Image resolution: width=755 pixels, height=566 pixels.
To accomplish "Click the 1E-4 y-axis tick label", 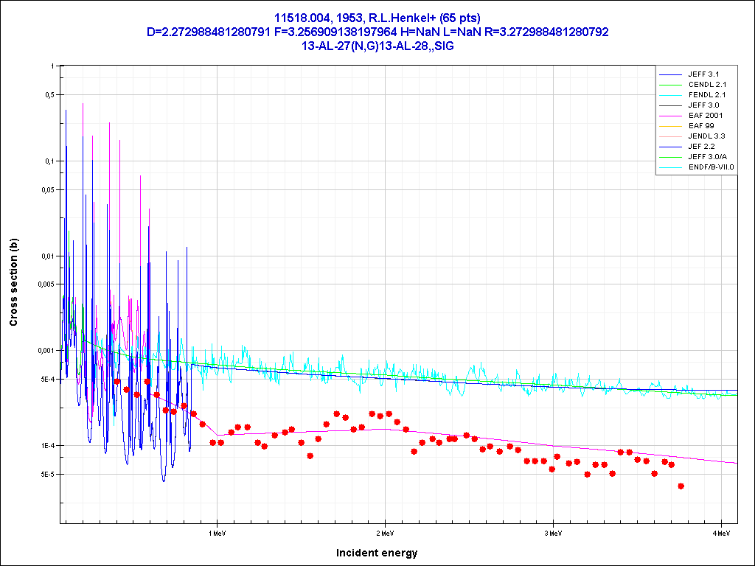I will 46,446.
